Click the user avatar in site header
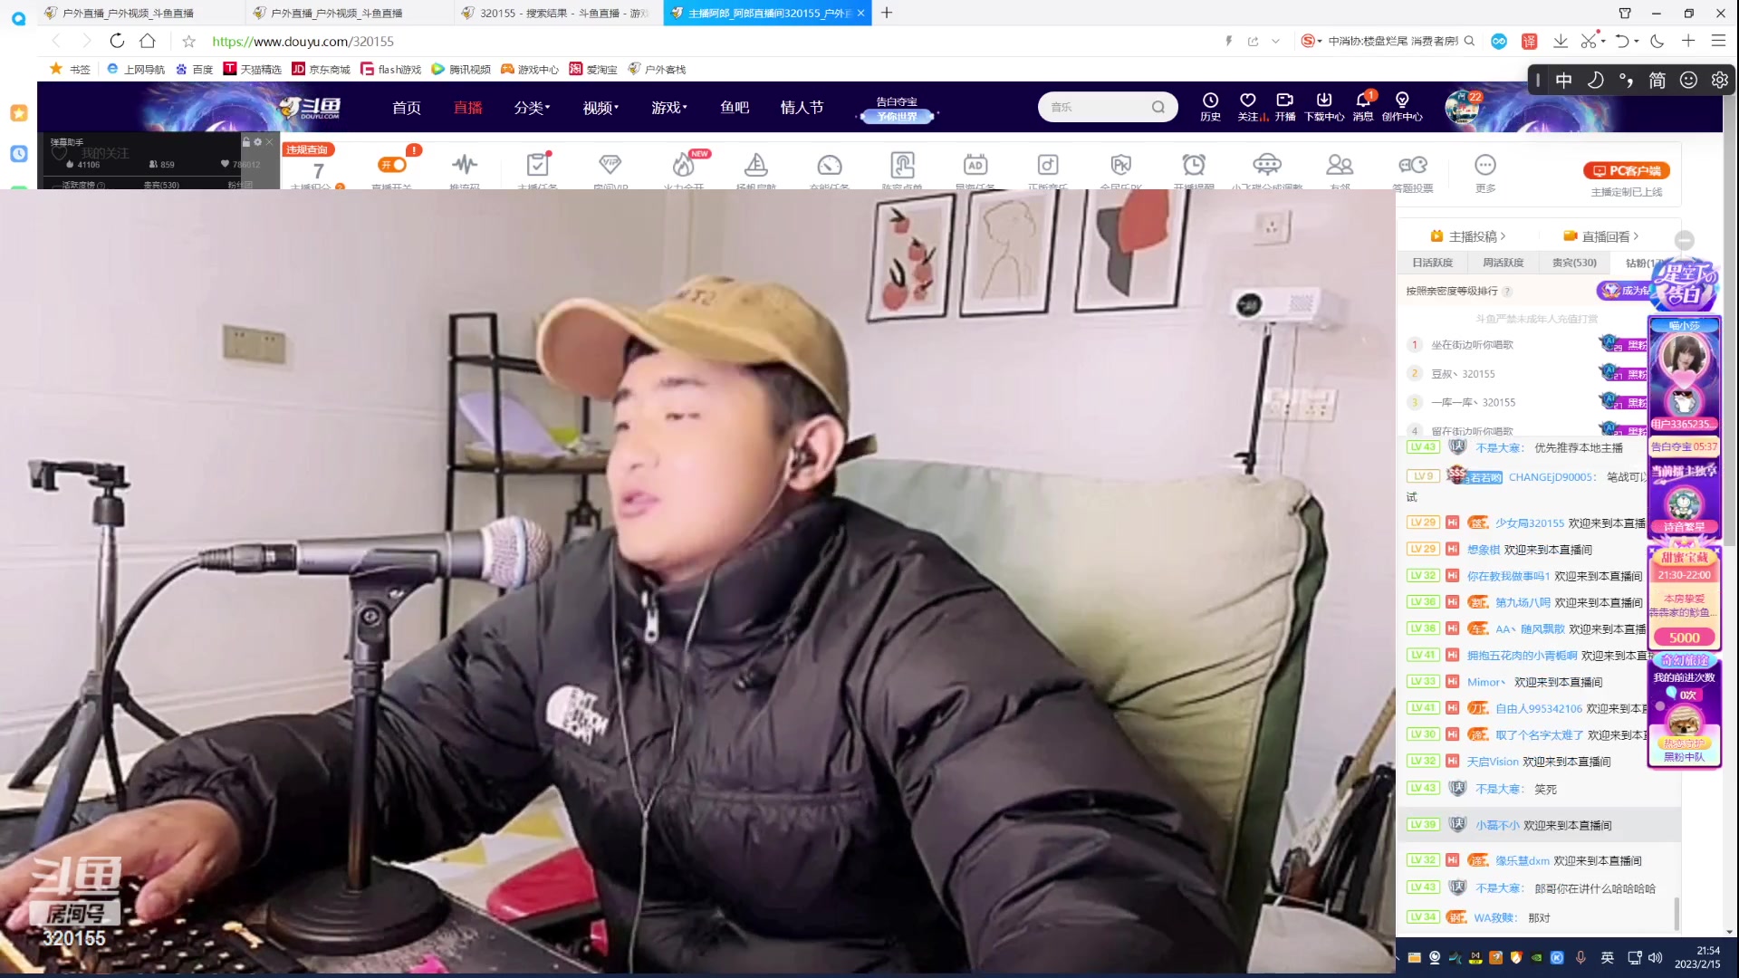 (x=1462, y=107)
